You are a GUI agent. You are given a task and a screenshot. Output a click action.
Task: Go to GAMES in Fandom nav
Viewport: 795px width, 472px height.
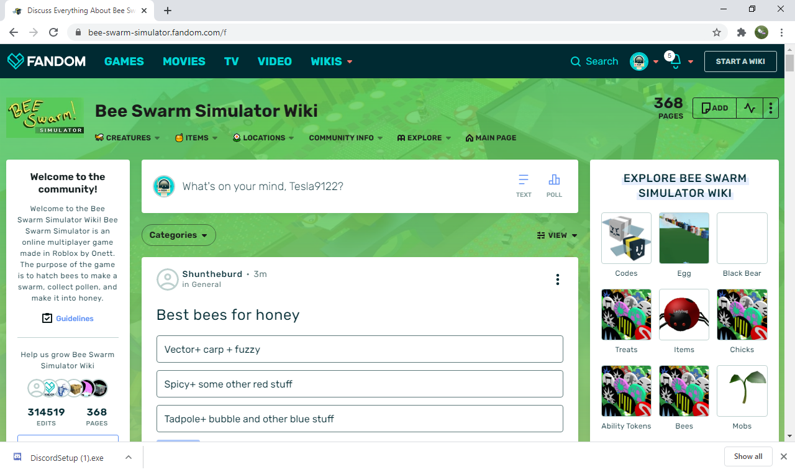click(124, 61)
